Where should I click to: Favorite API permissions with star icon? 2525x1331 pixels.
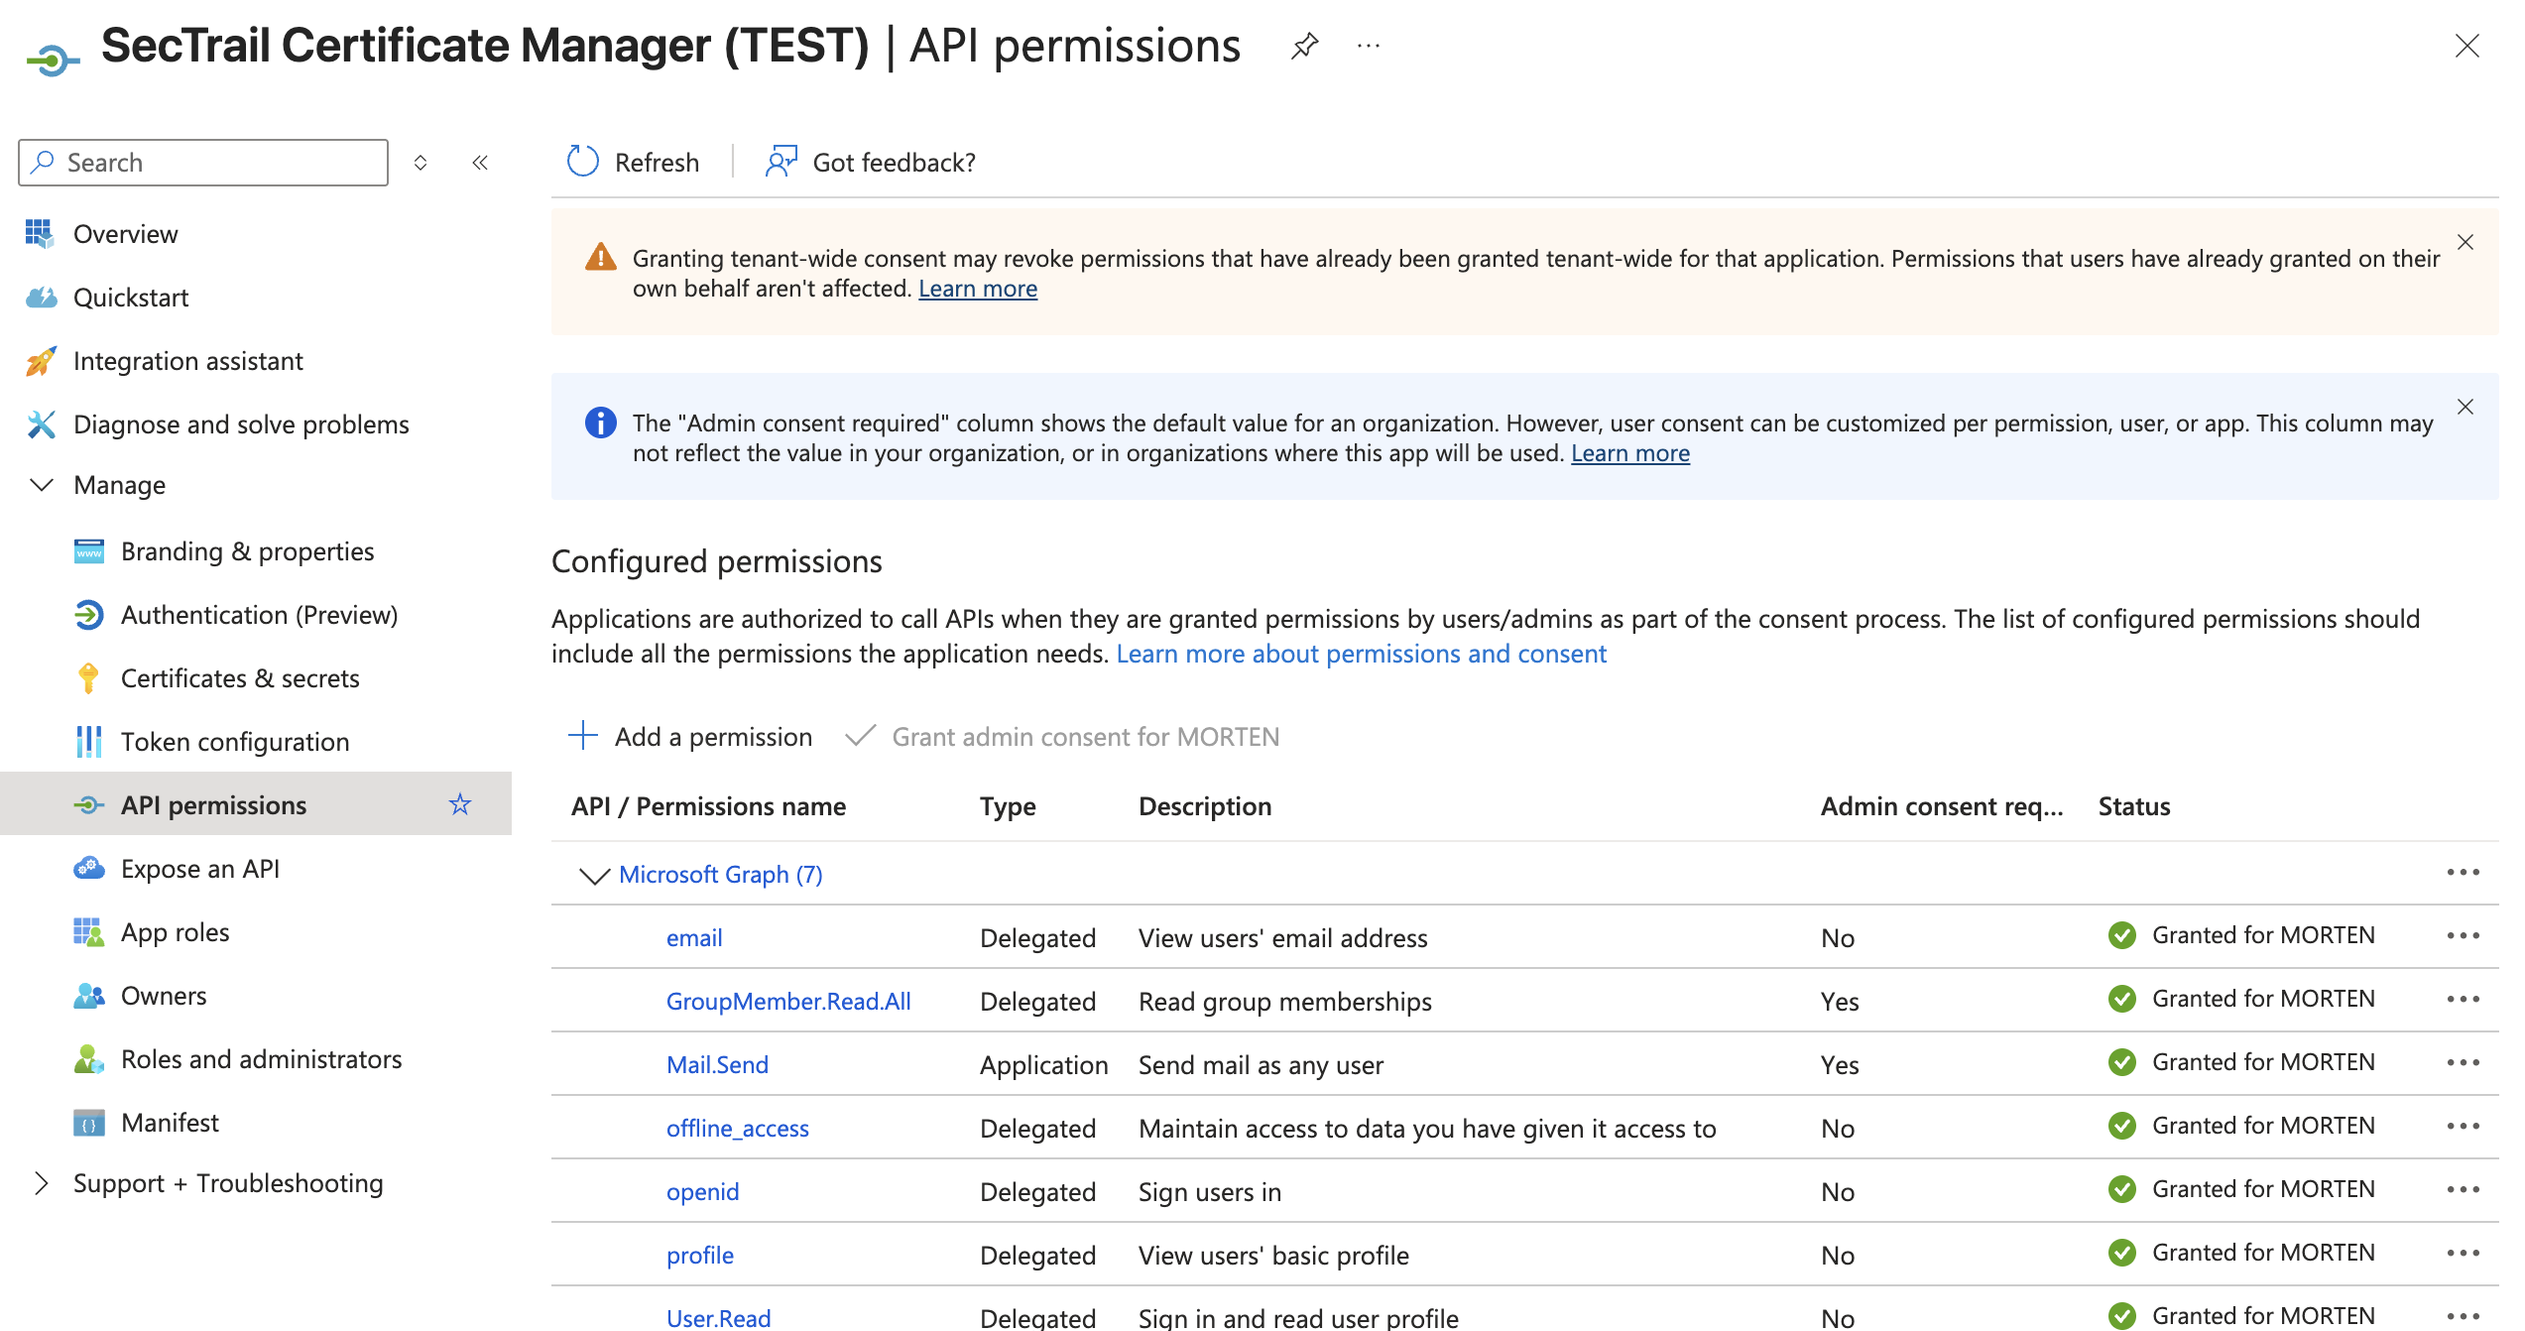coord(460,804)
